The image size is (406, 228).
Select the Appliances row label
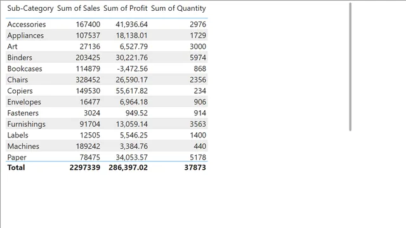click(25, 35)
